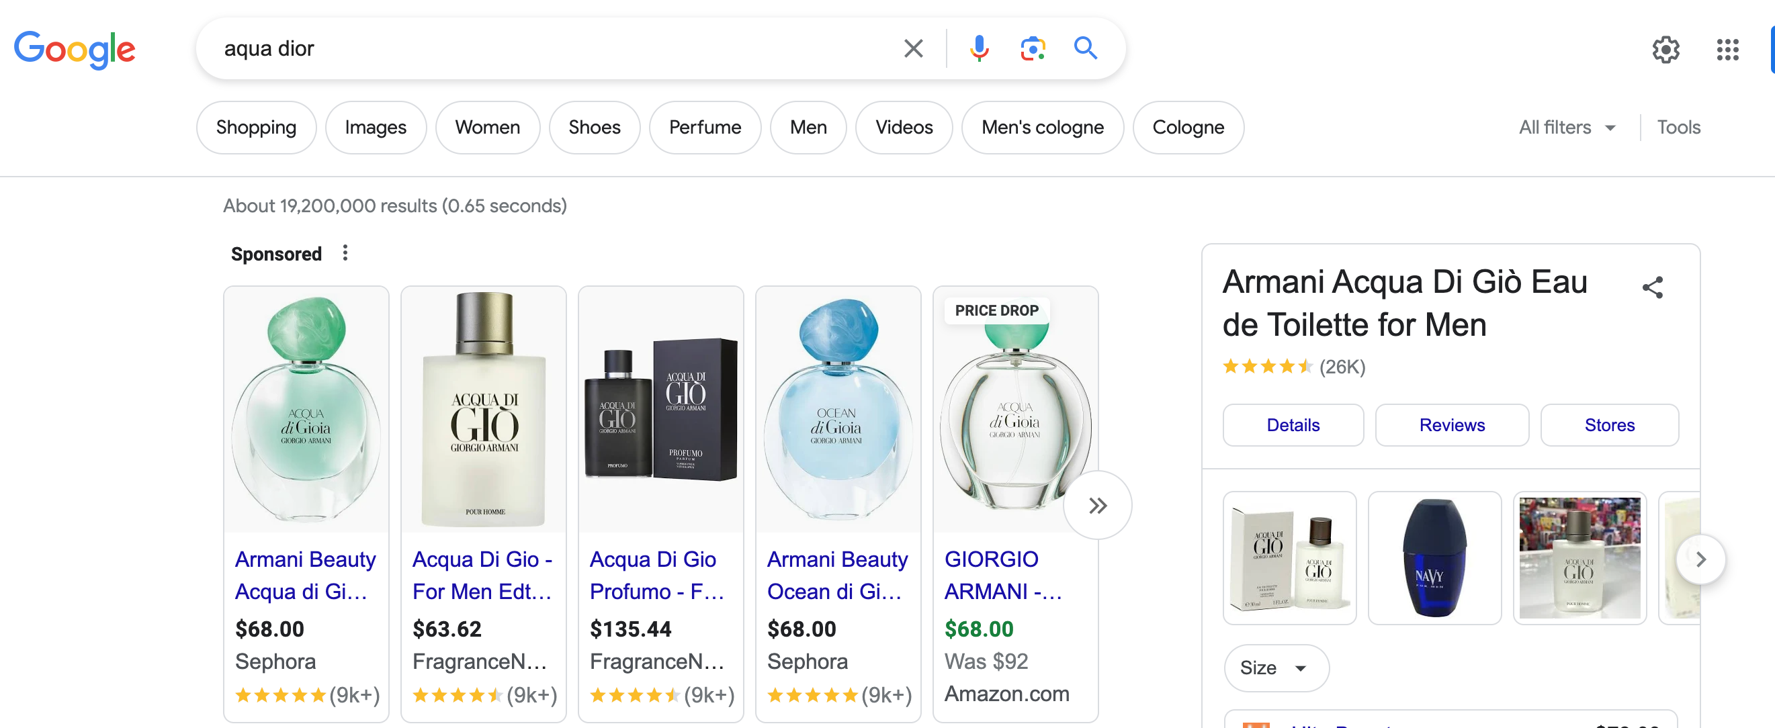Open the Armani Beauty Ocean di Gioia link
The image size is (1775, 728).
[x=837, y=575]
